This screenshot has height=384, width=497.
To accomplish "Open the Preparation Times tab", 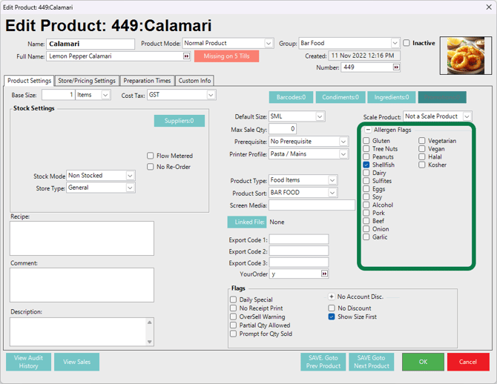I will tap(147, 81).
